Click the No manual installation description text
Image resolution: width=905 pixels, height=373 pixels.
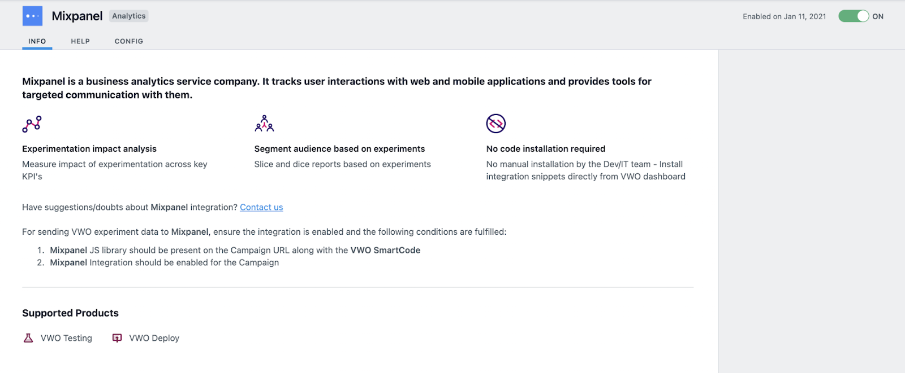pos(586,170)
